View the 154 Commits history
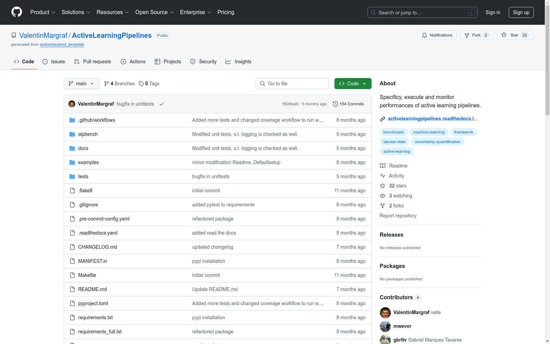This screenshot has height=344, width=550. (x=348, y=104)
